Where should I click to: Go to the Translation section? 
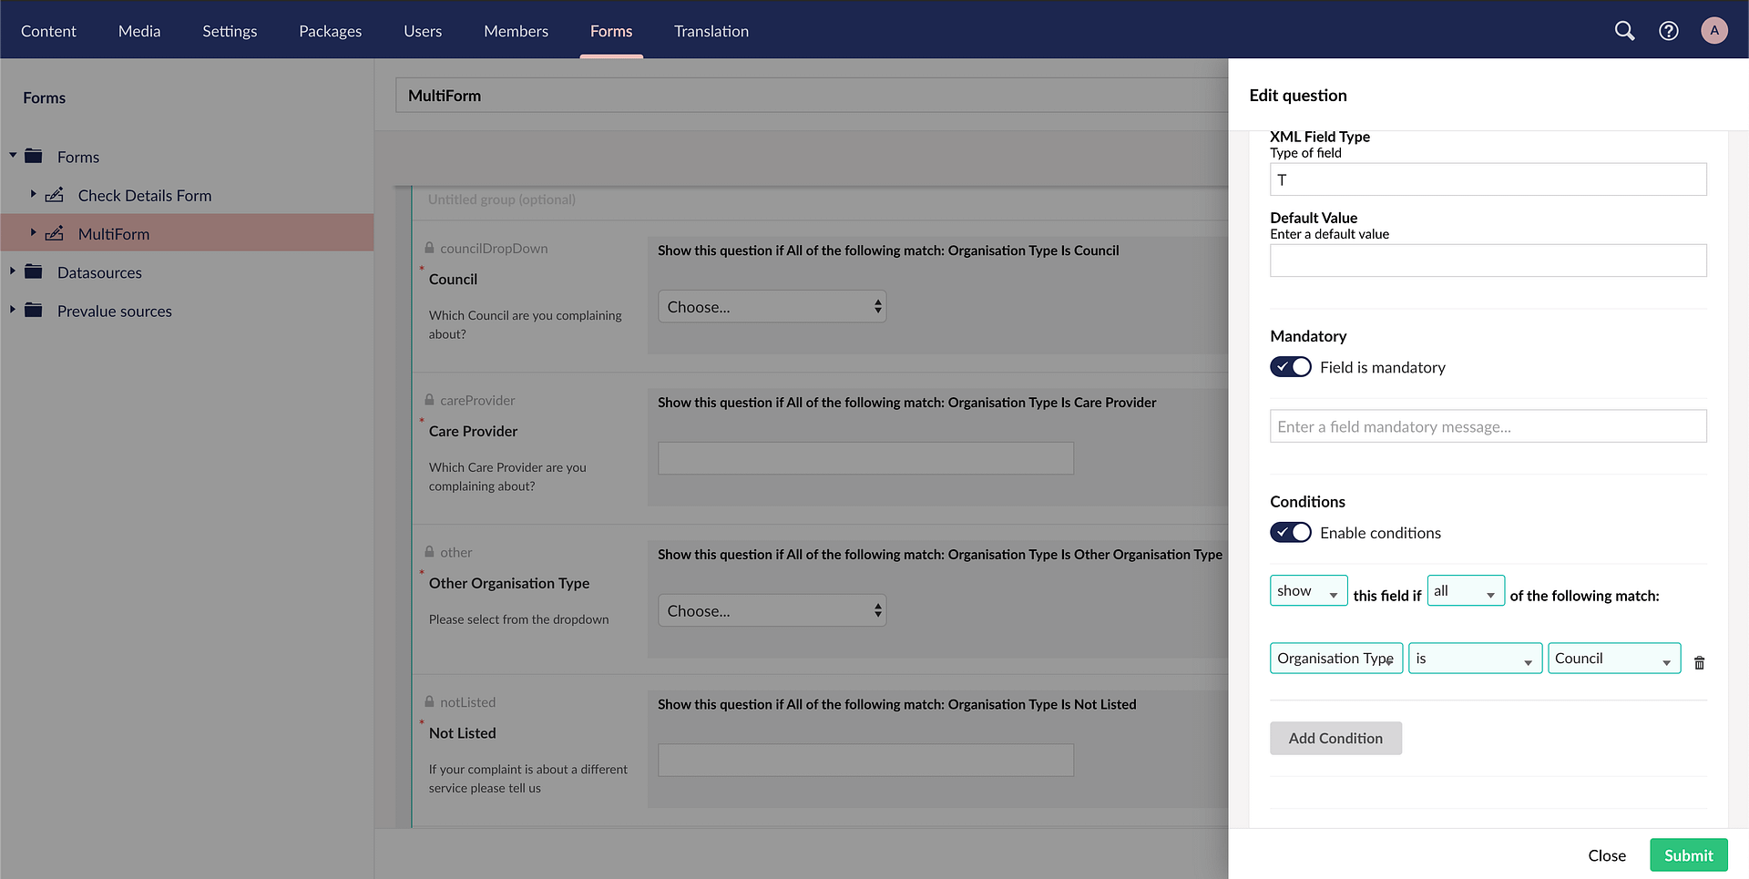(711, 31)
